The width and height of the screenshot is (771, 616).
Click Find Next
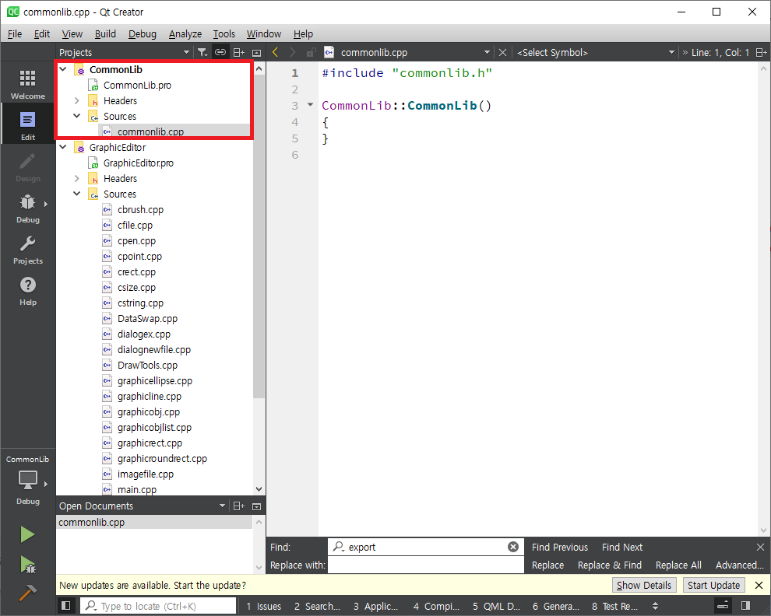(x=622, y=547)
